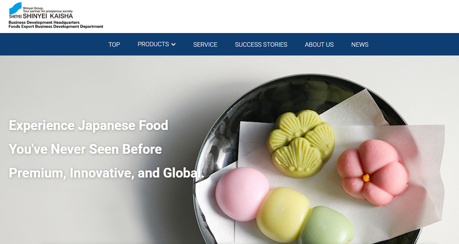Open the PRODUCTS menu item
The width and height of the screenshot is (459, 244).
tap(154, 44)
